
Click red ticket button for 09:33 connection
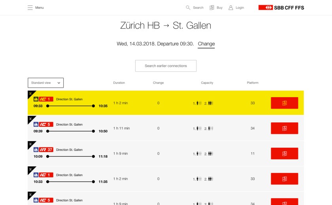pos(284,103)
